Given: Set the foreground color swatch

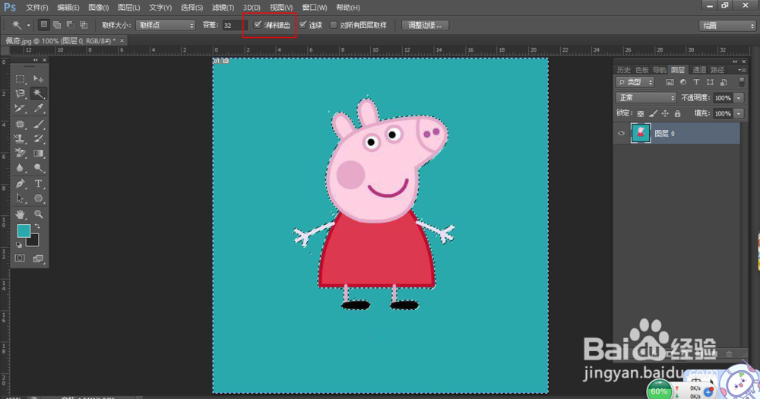Looking at the screenshot, I should click(x=24, y=231).
